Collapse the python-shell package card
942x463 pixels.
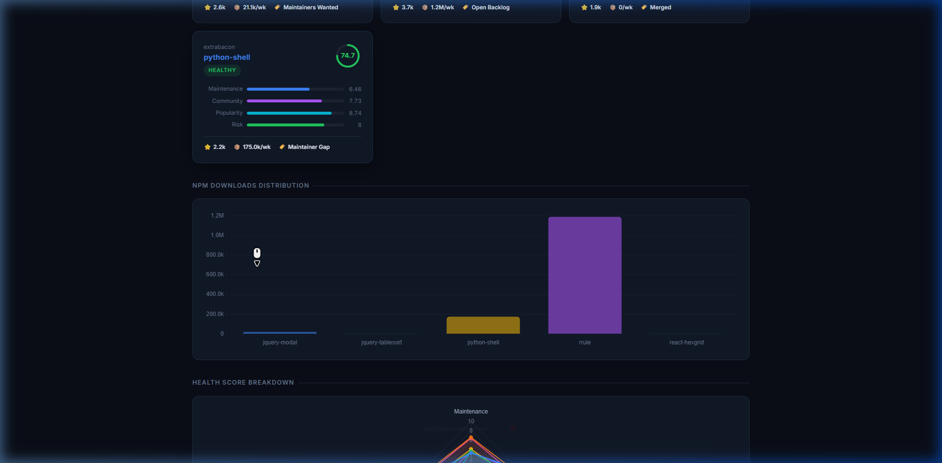pyautogui.click(x=282, y=97)
